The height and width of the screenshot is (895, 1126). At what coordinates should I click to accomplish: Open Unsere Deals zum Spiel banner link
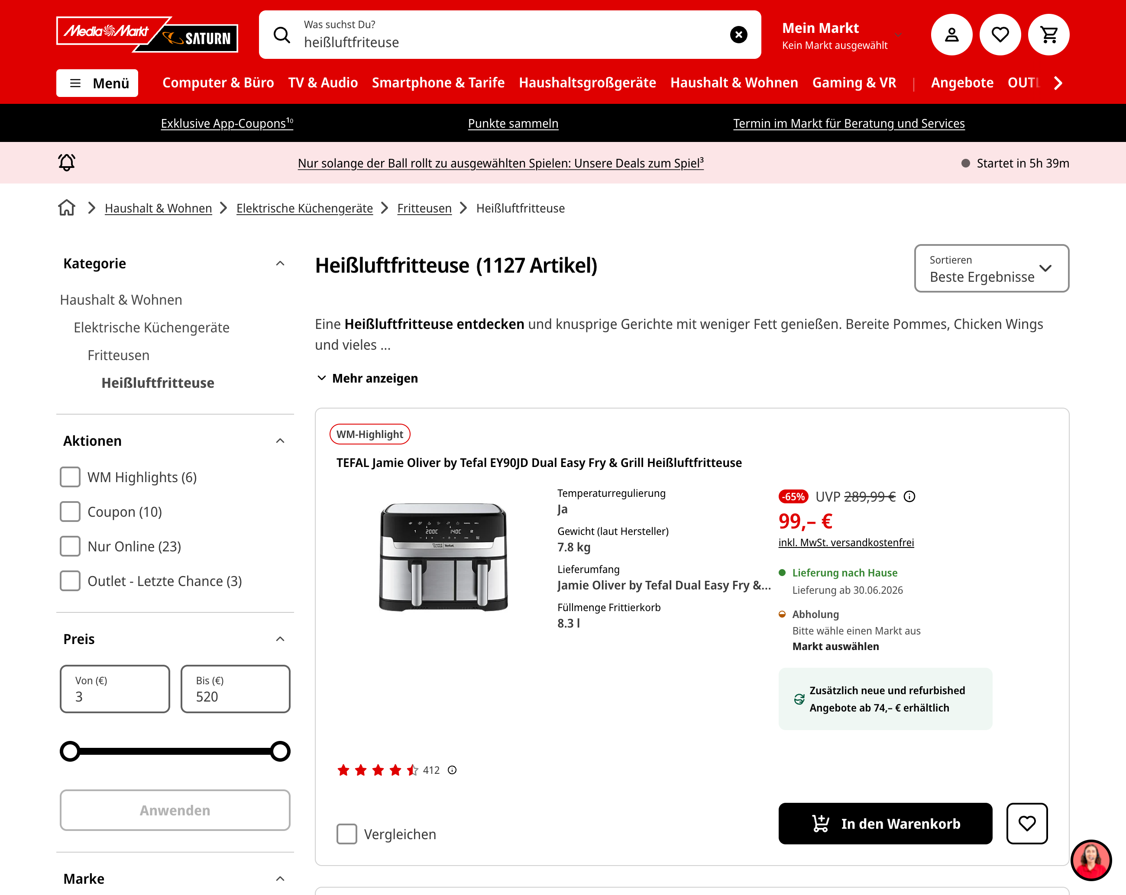pyautogui.click(x=500, y=163)
